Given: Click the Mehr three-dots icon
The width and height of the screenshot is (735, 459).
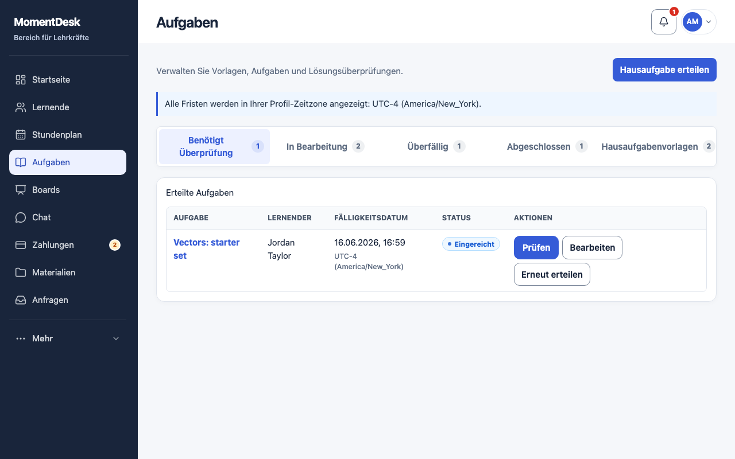Looking at the screenshot, I should pos(21,339).
